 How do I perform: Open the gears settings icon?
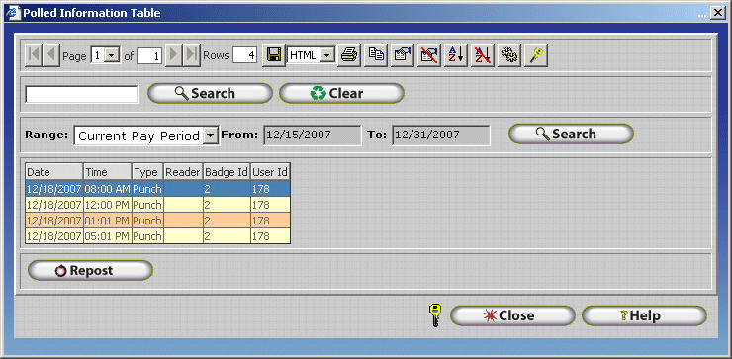pos(508,55)
